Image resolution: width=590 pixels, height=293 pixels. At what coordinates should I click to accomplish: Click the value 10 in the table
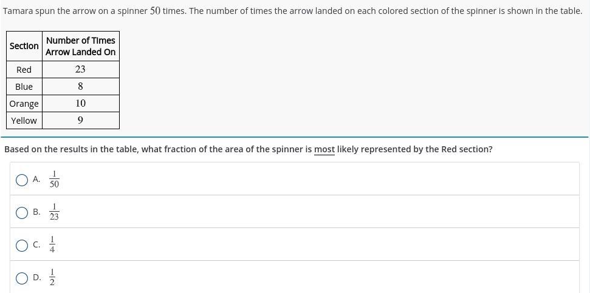[80, 104]
